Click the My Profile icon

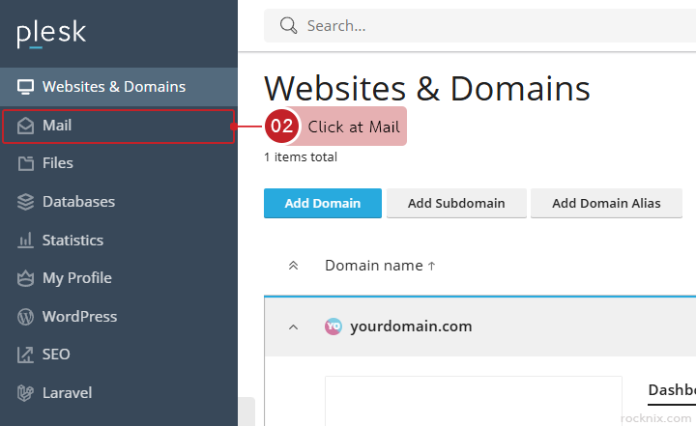tap(25, 278)
